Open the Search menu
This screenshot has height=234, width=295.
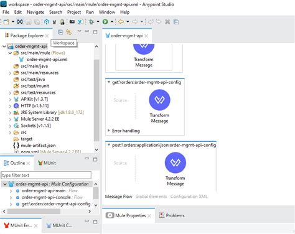[55, 12]
